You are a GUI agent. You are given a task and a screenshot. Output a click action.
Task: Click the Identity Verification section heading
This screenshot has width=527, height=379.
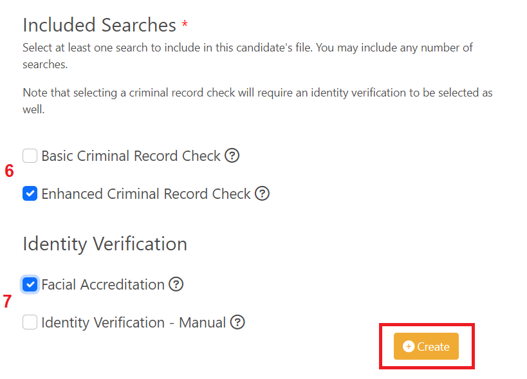105,244
